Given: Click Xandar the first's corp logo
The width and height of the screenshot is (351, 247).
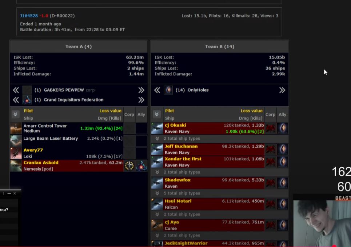Looking at the screenshot, I should click(270, 162).
